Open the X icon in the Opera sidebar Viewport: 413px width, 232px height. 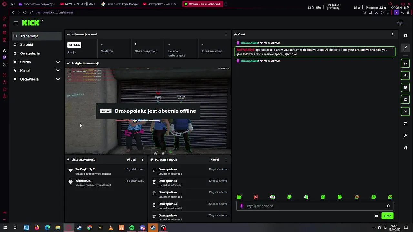click(x=4, y=65)
